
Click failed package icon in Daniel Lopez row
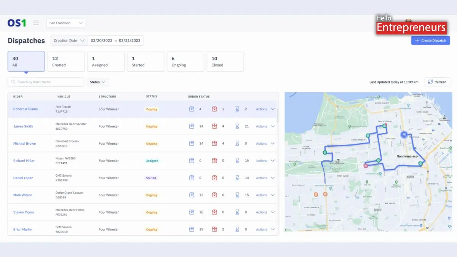214,178
